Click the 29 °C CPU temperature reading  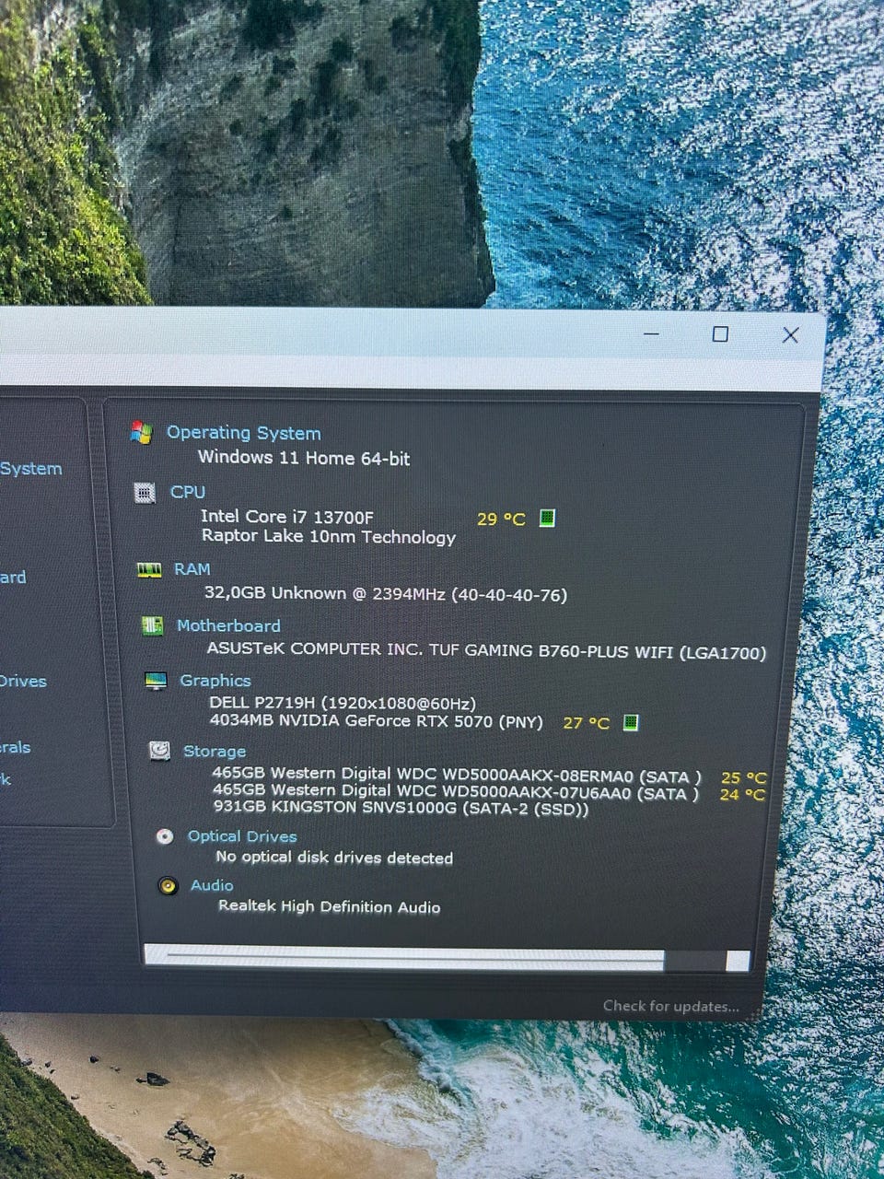tap(501, 519)
